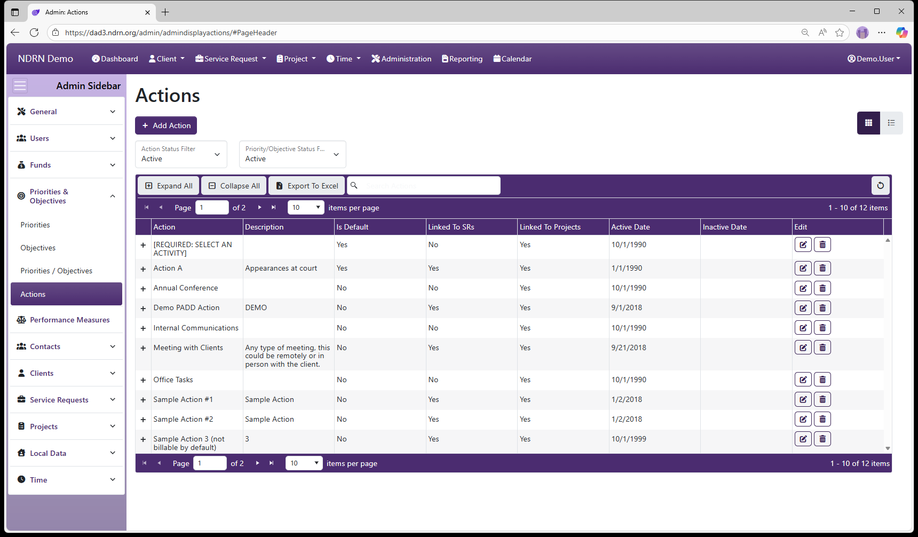Click the Search Actions input field
The image size is (918, 537).
point(424,186)
